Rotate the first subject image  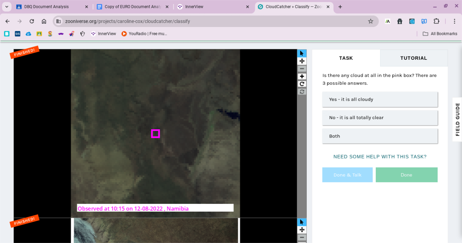pyautogui.click(x=302, y=84)
